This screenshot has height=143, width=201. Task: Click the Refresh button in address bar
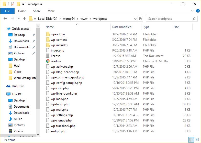pos(140,19)
